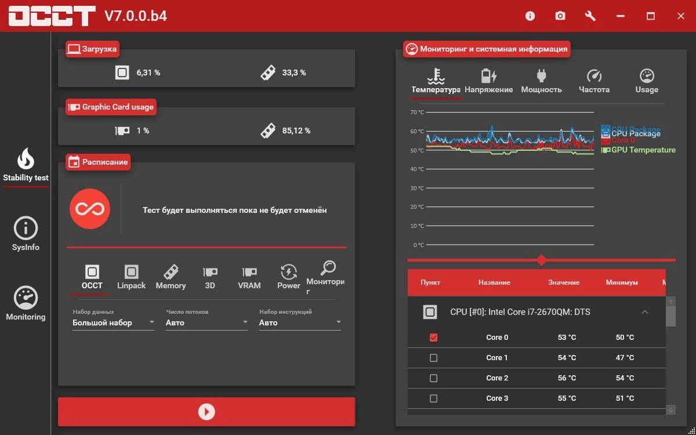The height and width of the screenshot is (435, 696).
Task: Click the Значение column header
Action: click(x=564, y=282)
